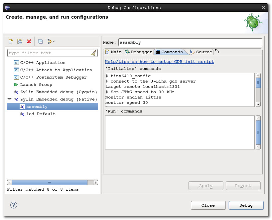The image size is (272, 220).
Task: Switch to the Commands tab
Action: (x=169, y=52)
